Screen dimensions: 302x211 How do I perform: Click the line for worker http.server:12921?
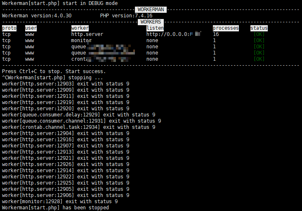click(x=66, y=158)
